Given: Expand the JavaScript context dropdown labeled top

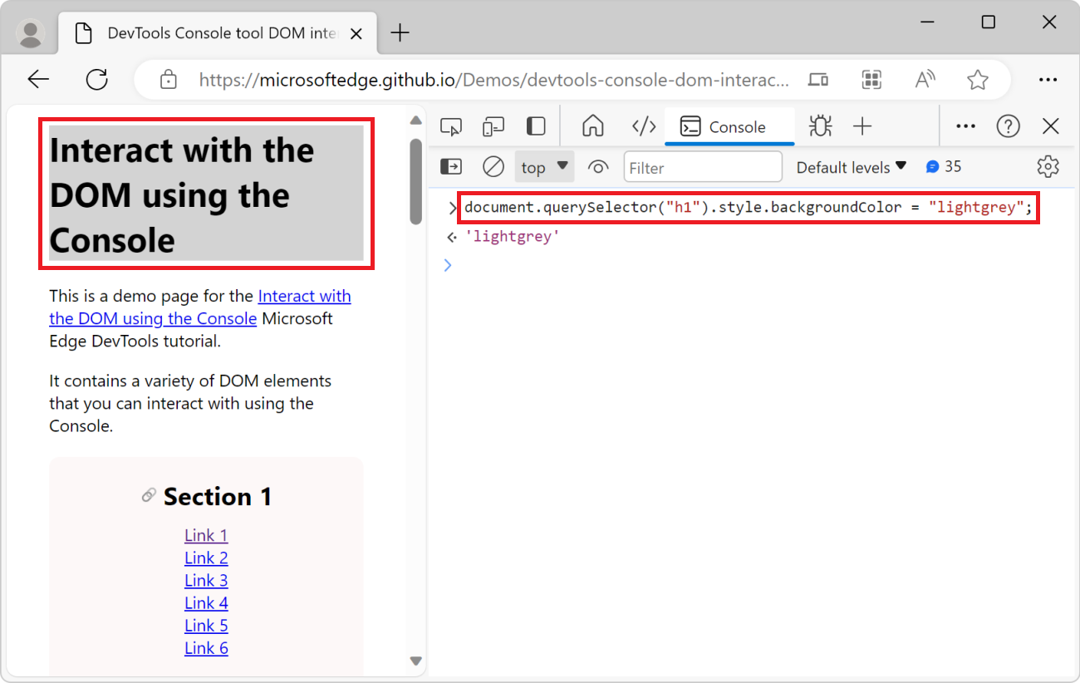Looking at the screenshot, I should [x=544, y=166].
